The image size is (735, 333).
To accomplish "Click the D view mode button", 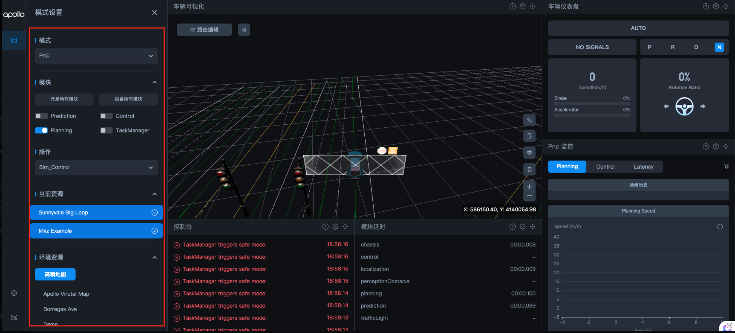I will (529, 169).
